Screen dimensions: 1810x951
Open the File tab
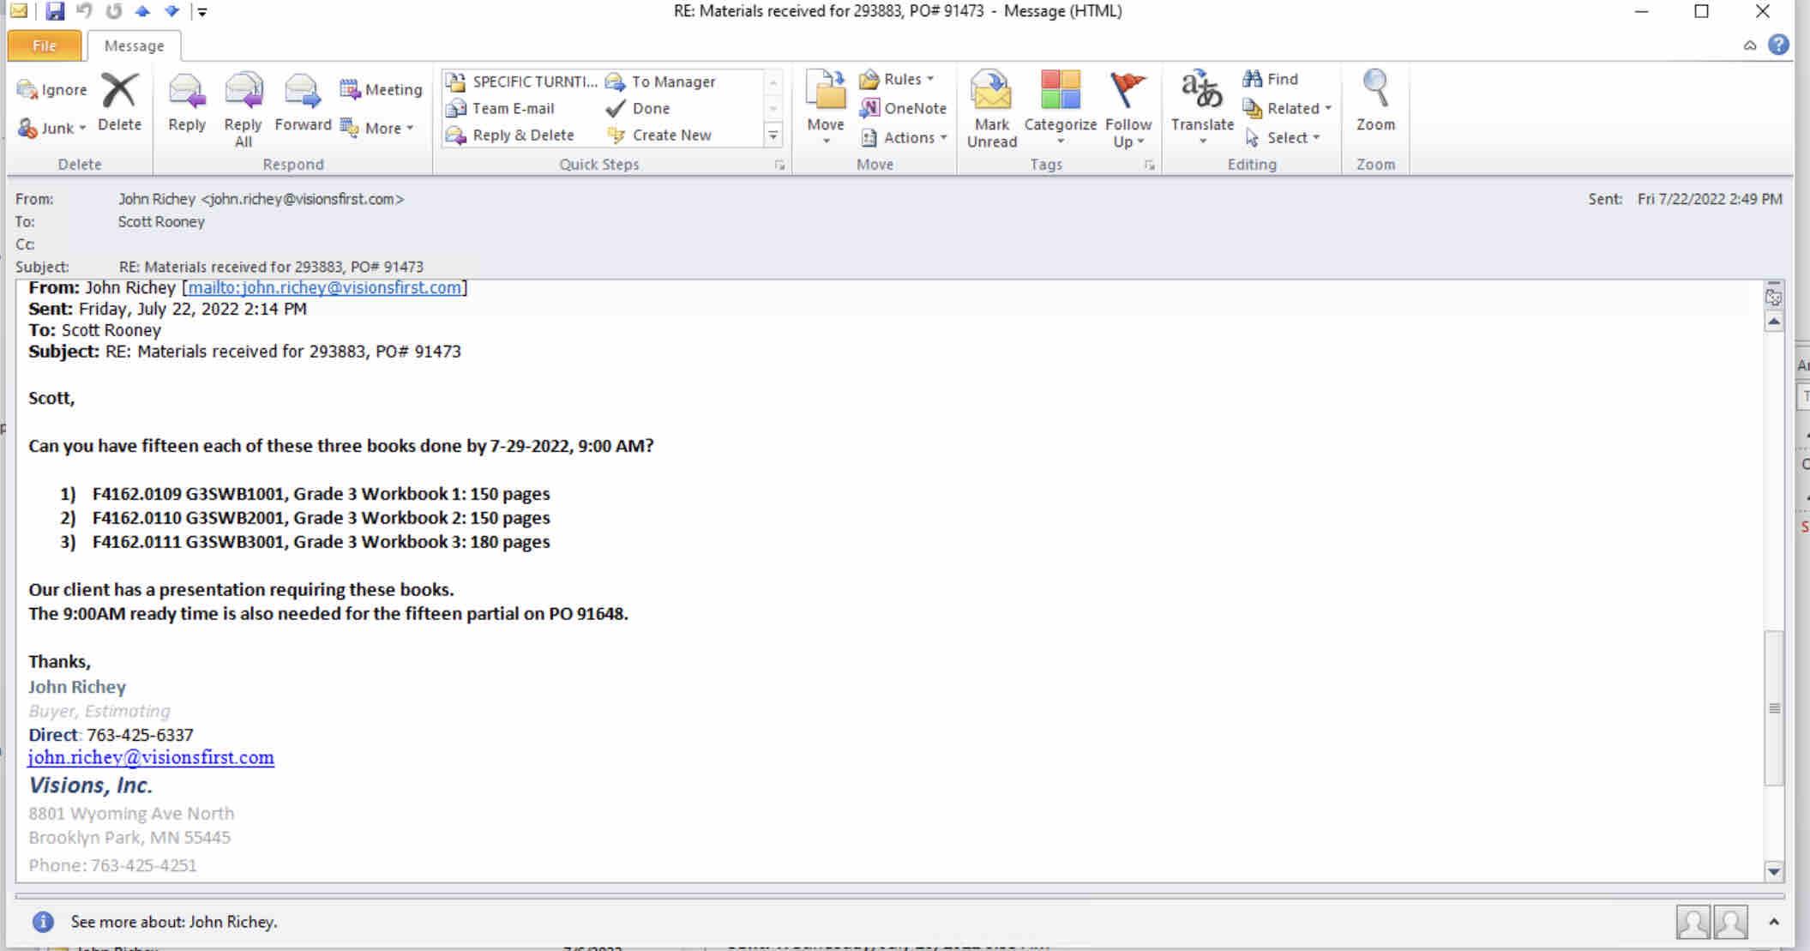point(44,46)
